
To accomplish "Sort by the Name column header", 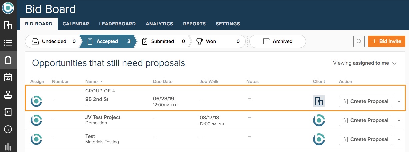I will tap(91, 81).
